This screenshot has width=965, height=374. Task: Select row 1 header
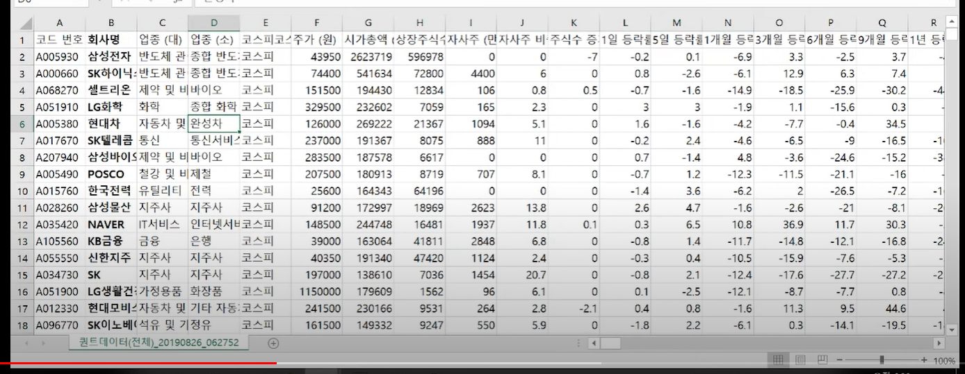[x=21, y=40]
